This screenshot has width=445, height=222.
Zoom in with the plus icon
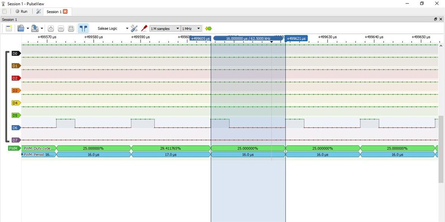[51, 28]
